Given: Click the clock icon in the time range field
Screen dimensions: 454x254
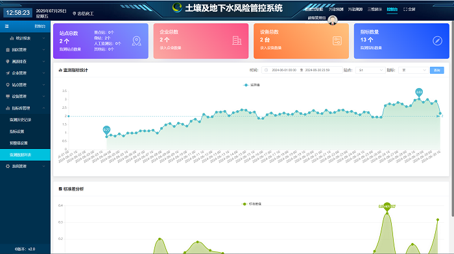Looking at the screenshot, I should click(x=266, y=70).
